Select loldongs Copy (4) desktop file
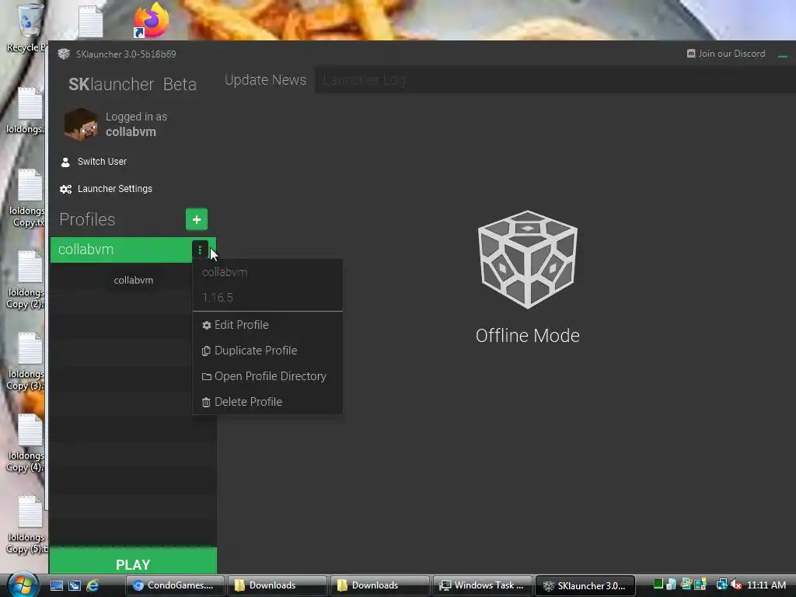796x597 pixels. coord(26,442)
